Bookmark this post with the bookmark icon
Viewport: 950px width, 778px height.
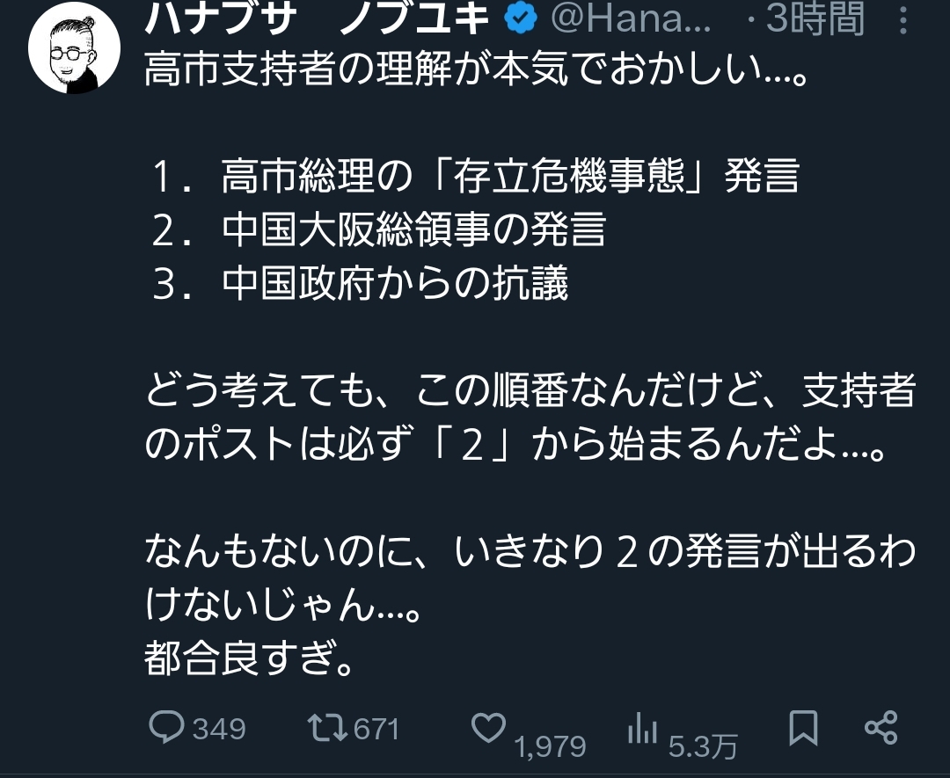[x=803, y=728]
